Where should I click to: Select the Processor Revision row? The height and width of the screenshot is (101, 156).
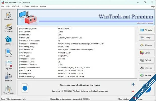[x=76, y=65]
